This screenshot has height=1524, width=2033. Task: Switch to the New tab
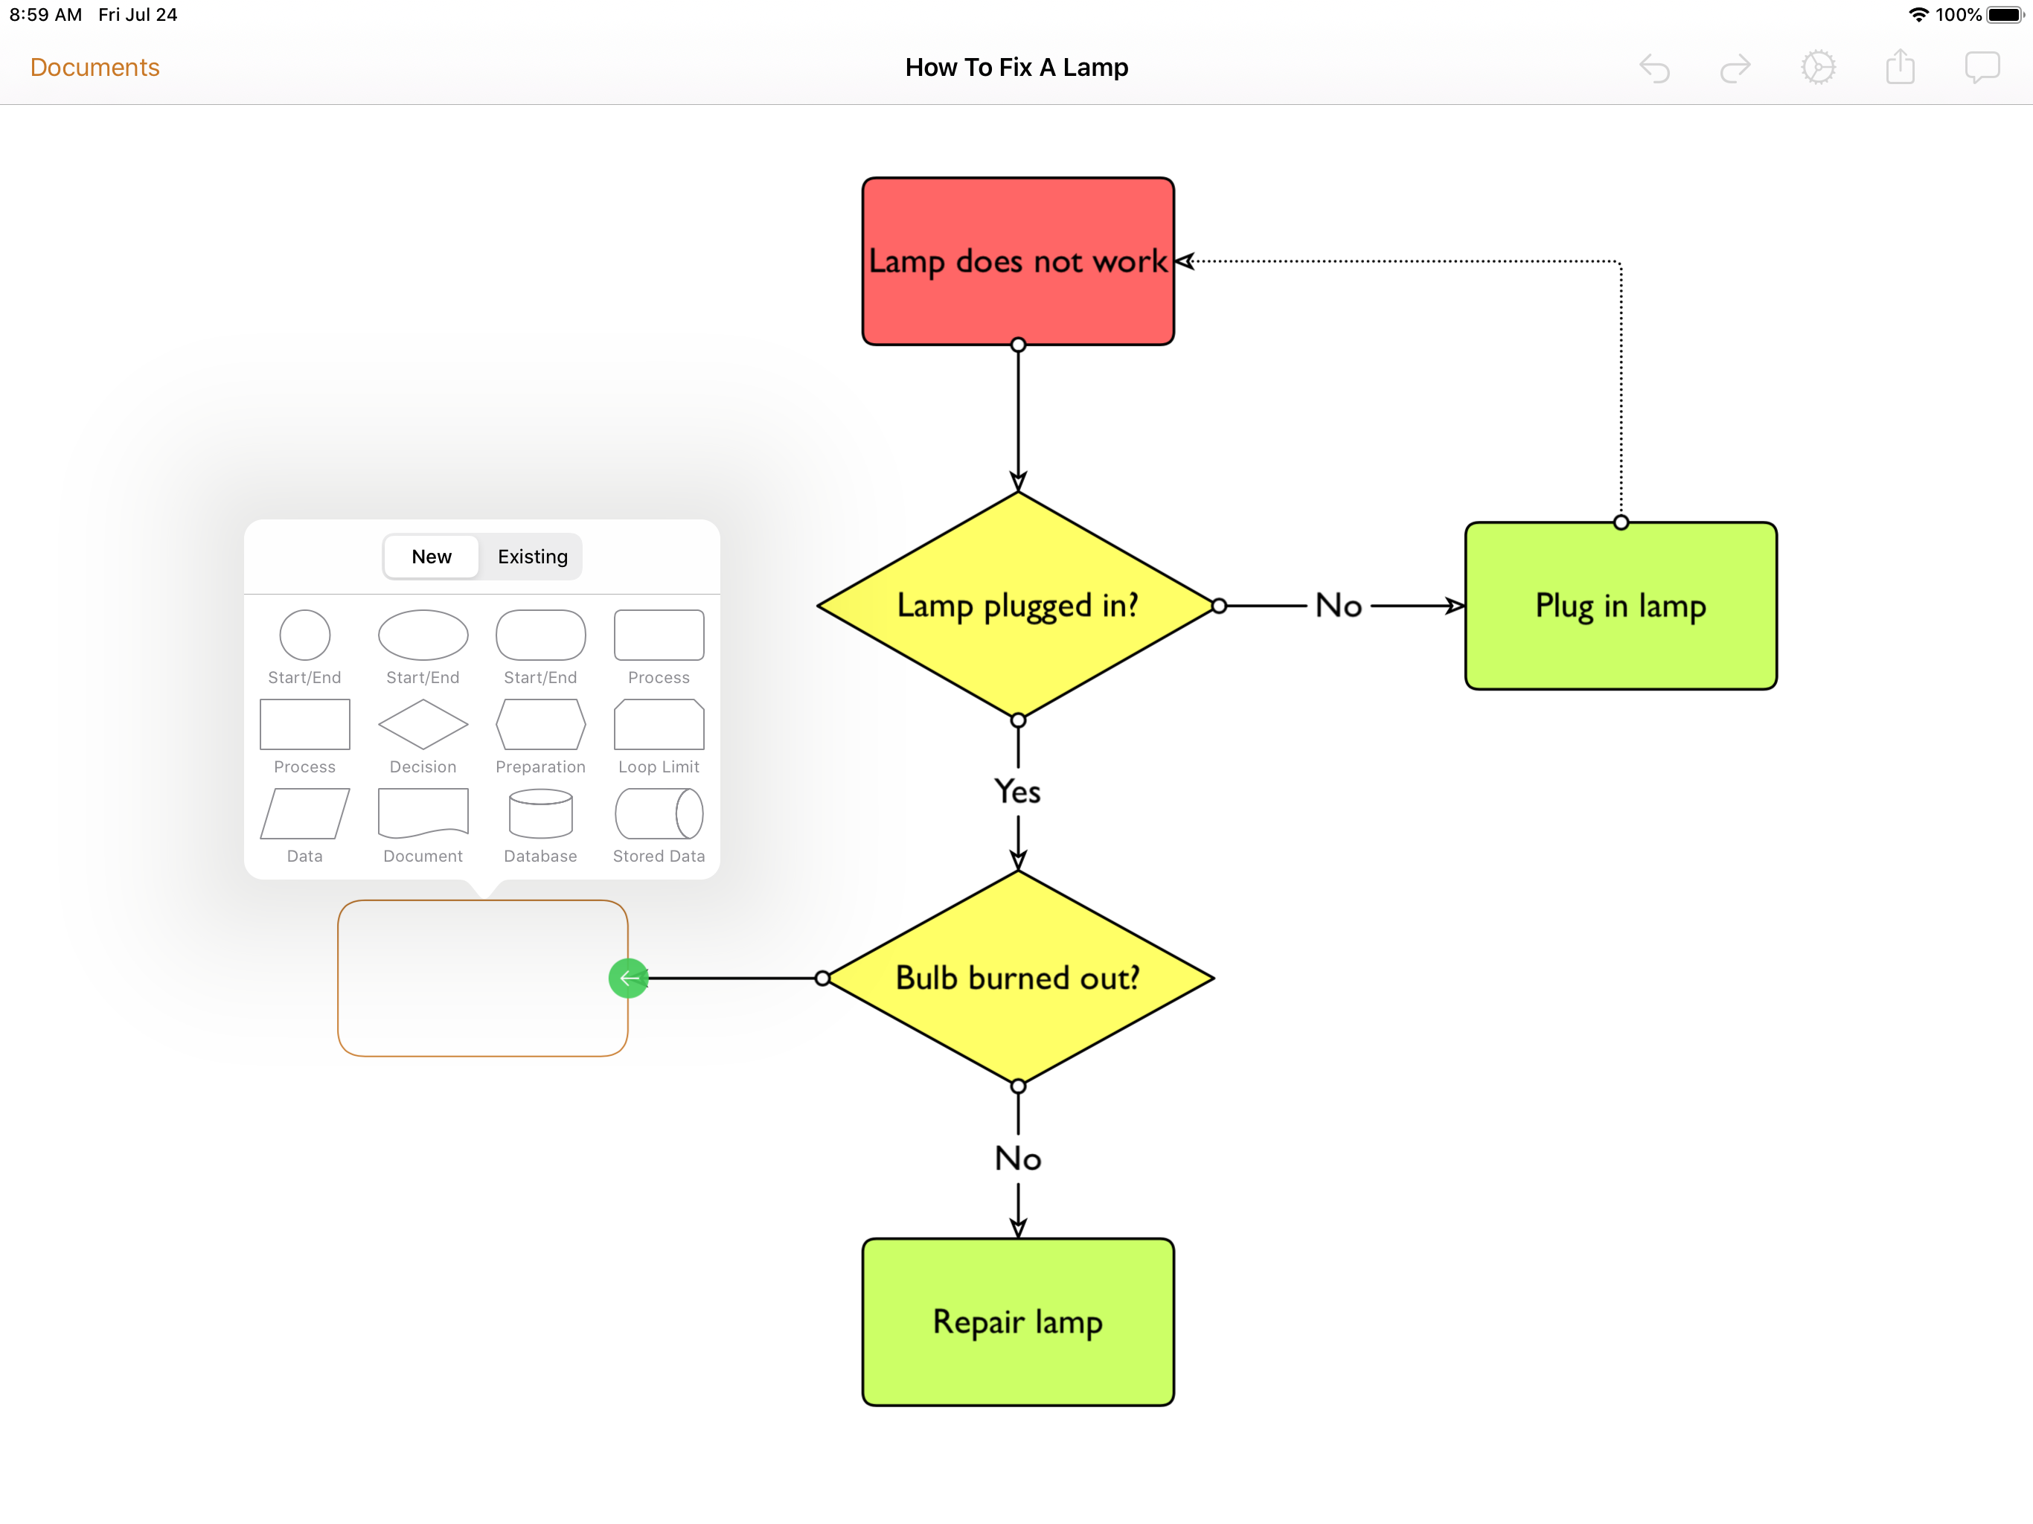pyautogui.click(x=431, y=557)
